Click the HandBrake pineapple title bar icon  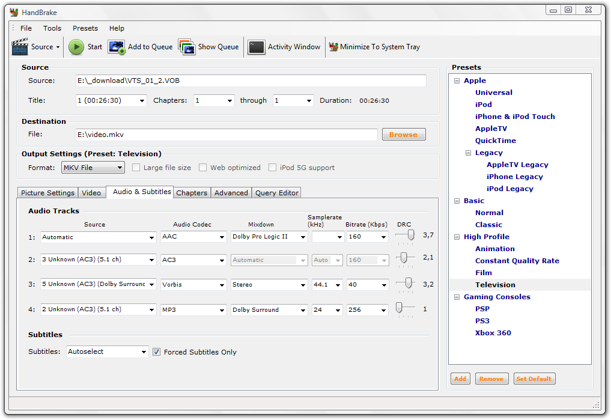tap(14, 13)
